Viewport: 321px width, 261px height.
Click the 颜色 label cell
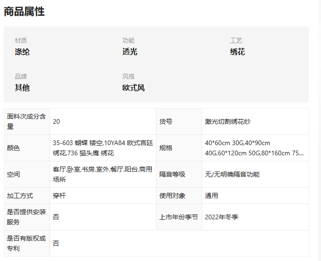pyautogui.click(x=27, y=148)
